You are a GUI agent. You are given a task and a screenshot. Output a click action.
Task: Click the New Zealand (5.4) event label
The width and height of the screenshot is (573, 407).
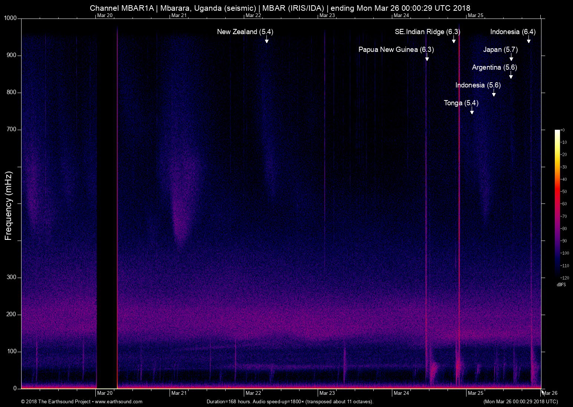click(x=245, y=32)
